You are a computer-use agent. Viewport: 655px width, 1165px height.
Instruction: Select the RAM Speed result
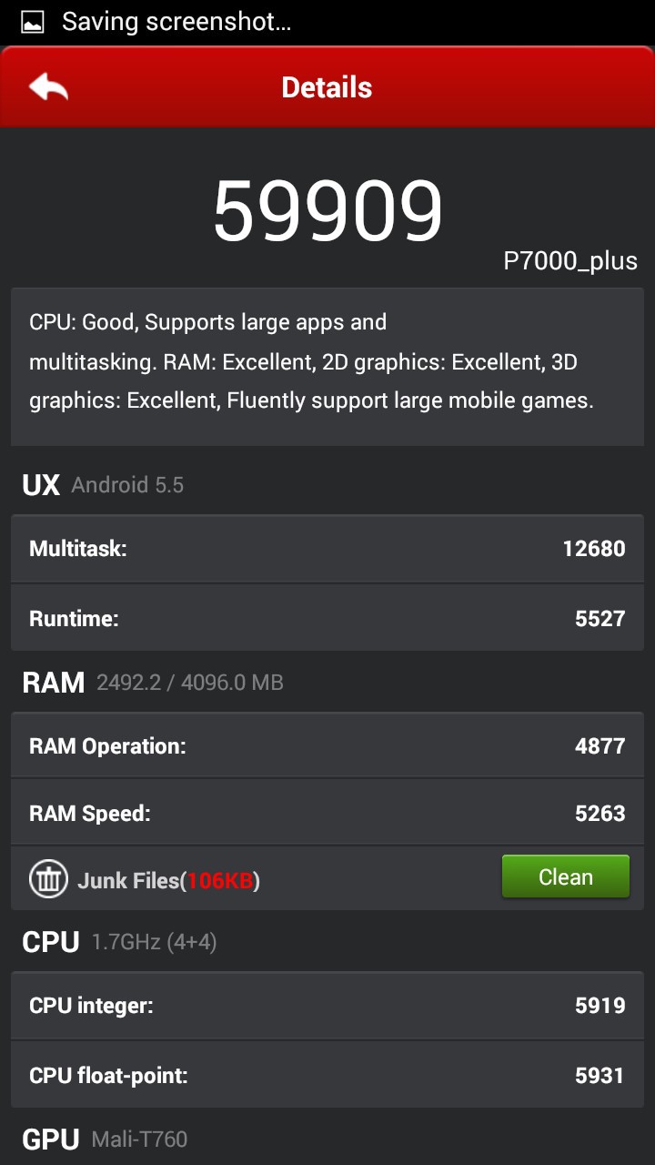327,812
